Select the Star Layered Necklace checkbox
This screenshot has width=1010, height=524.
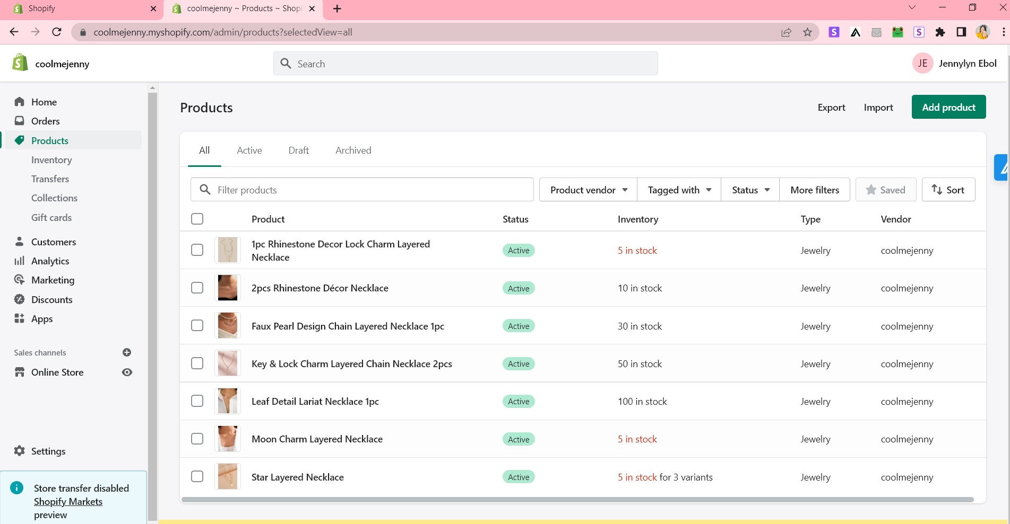point(197,476)
